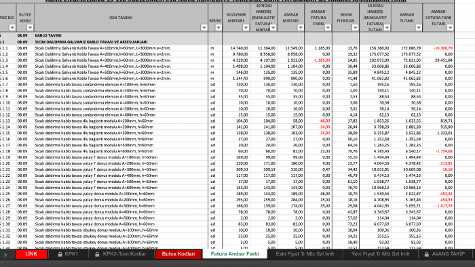Open the AMBAR TUTARI filter dropdown

click(419, 28)
